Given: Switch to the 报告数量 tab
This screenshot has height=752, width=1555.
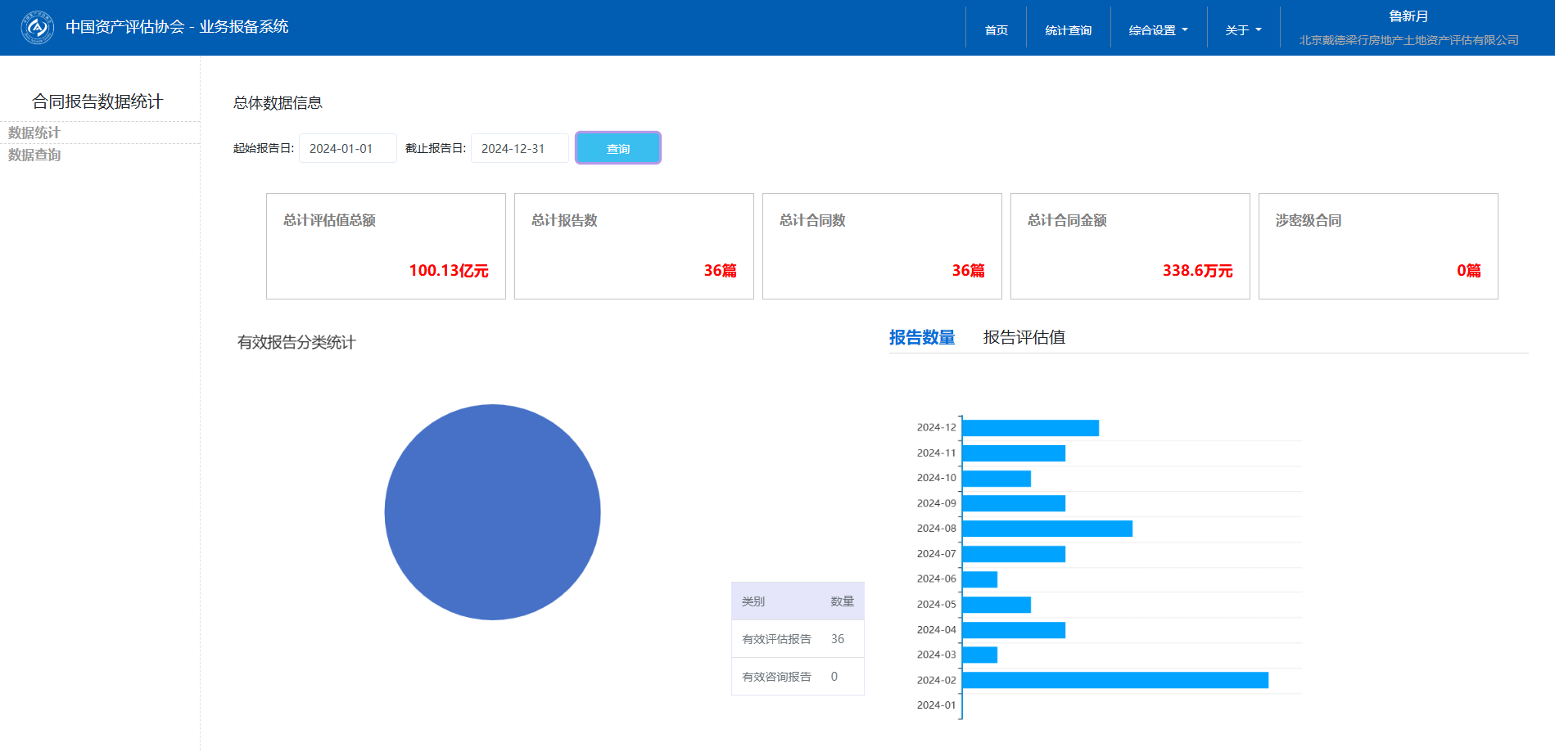Looking at the screenshot, I should [921, 337].
